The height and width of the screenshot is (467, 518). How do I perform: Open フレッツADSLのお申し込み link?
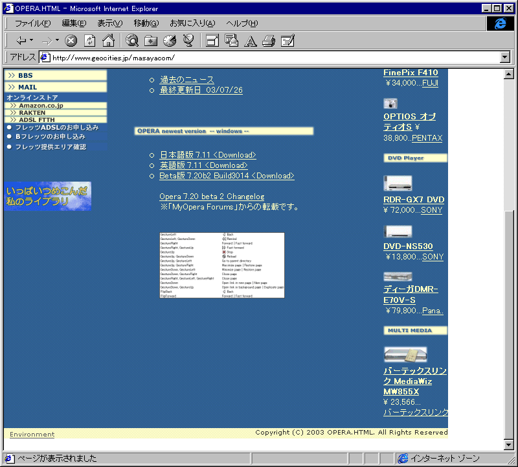tap(57, 127)
